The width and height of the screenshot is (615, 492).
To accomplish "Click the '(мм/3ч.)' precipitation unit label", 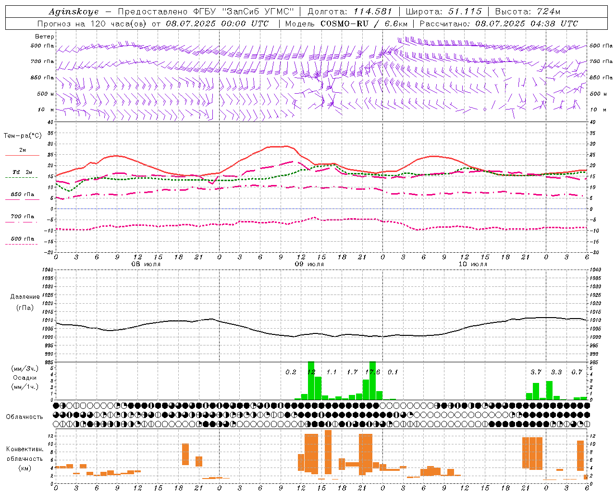I will point(25,369).
